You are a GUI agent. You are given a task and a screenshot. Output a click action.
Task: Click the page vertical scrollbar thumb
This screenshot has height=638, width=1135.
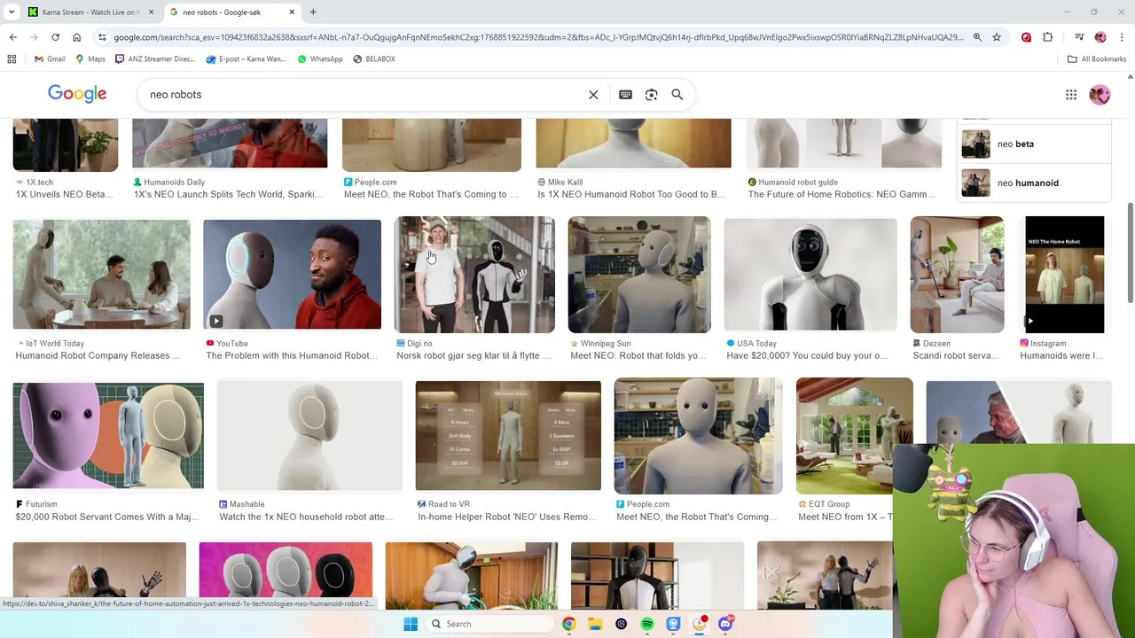pyautogui.click(x=1130, y=253)
